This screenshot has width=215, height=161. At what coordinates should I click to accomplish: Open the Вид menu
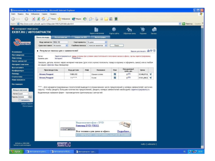(27, 14)
